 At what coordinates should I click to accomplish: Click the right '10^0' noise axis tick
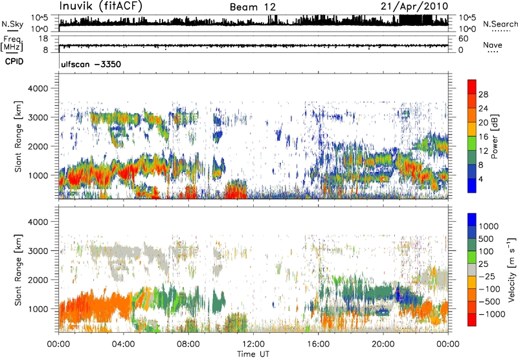pos(467,29)
